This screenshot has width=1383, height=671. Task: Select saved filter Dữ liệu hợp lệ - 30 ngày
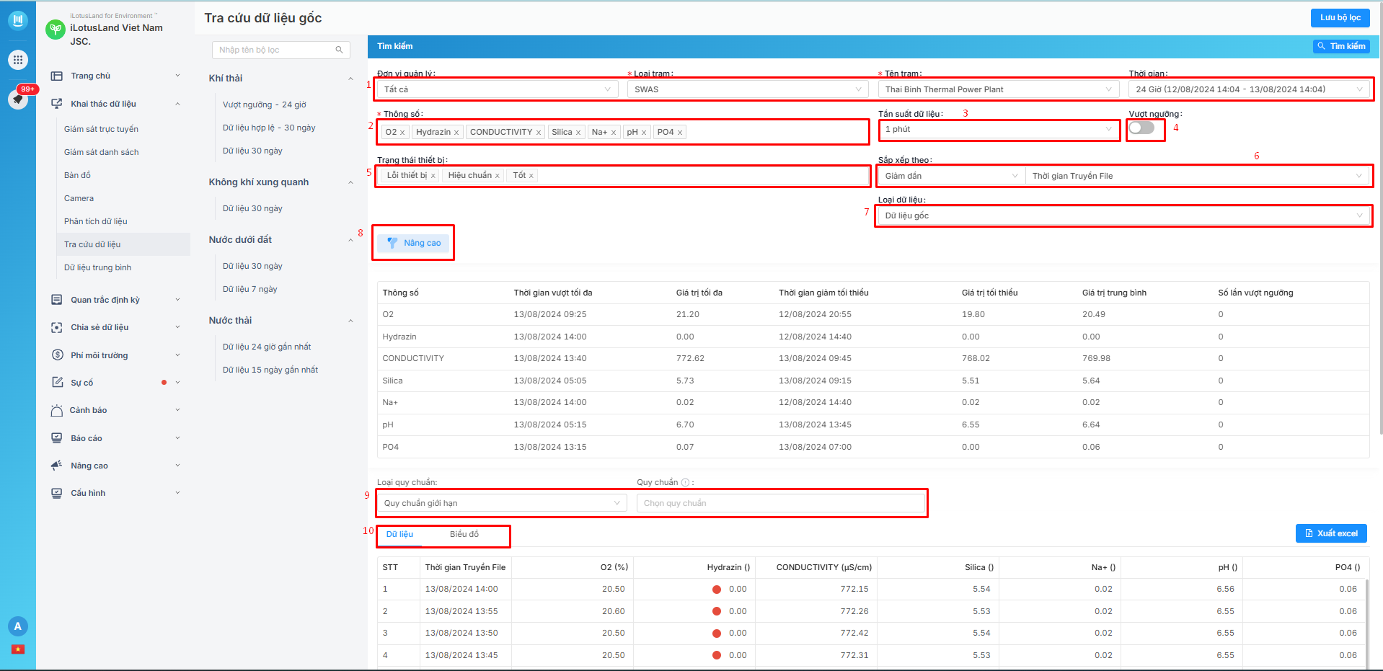(x=269, y=128)
